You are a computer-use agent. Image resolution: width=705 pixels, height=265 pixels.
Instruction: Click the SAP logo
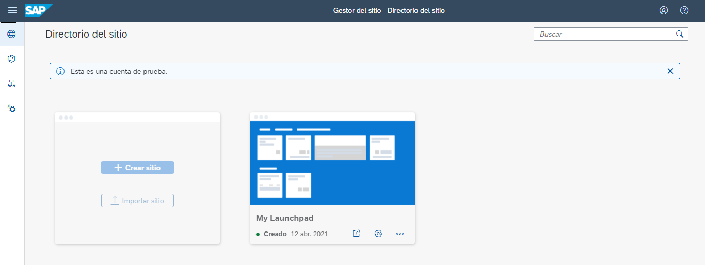(39, 10)
